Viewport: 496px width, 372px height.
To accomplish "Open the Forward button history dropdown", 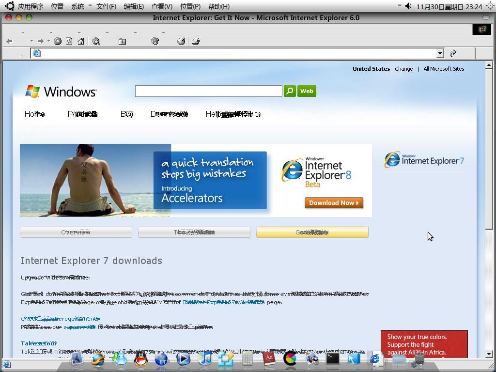I will (x=48, y=41).
